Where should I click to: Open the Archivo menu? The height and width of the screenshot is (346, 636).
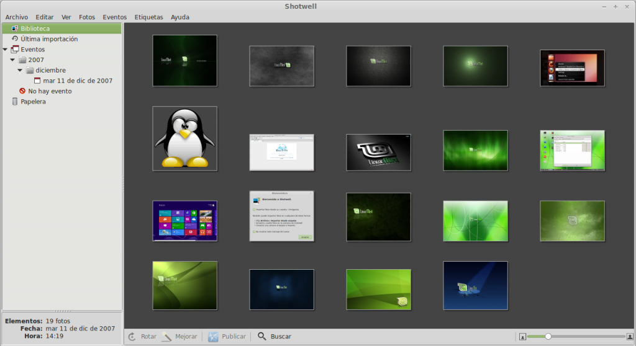point(17,17)
